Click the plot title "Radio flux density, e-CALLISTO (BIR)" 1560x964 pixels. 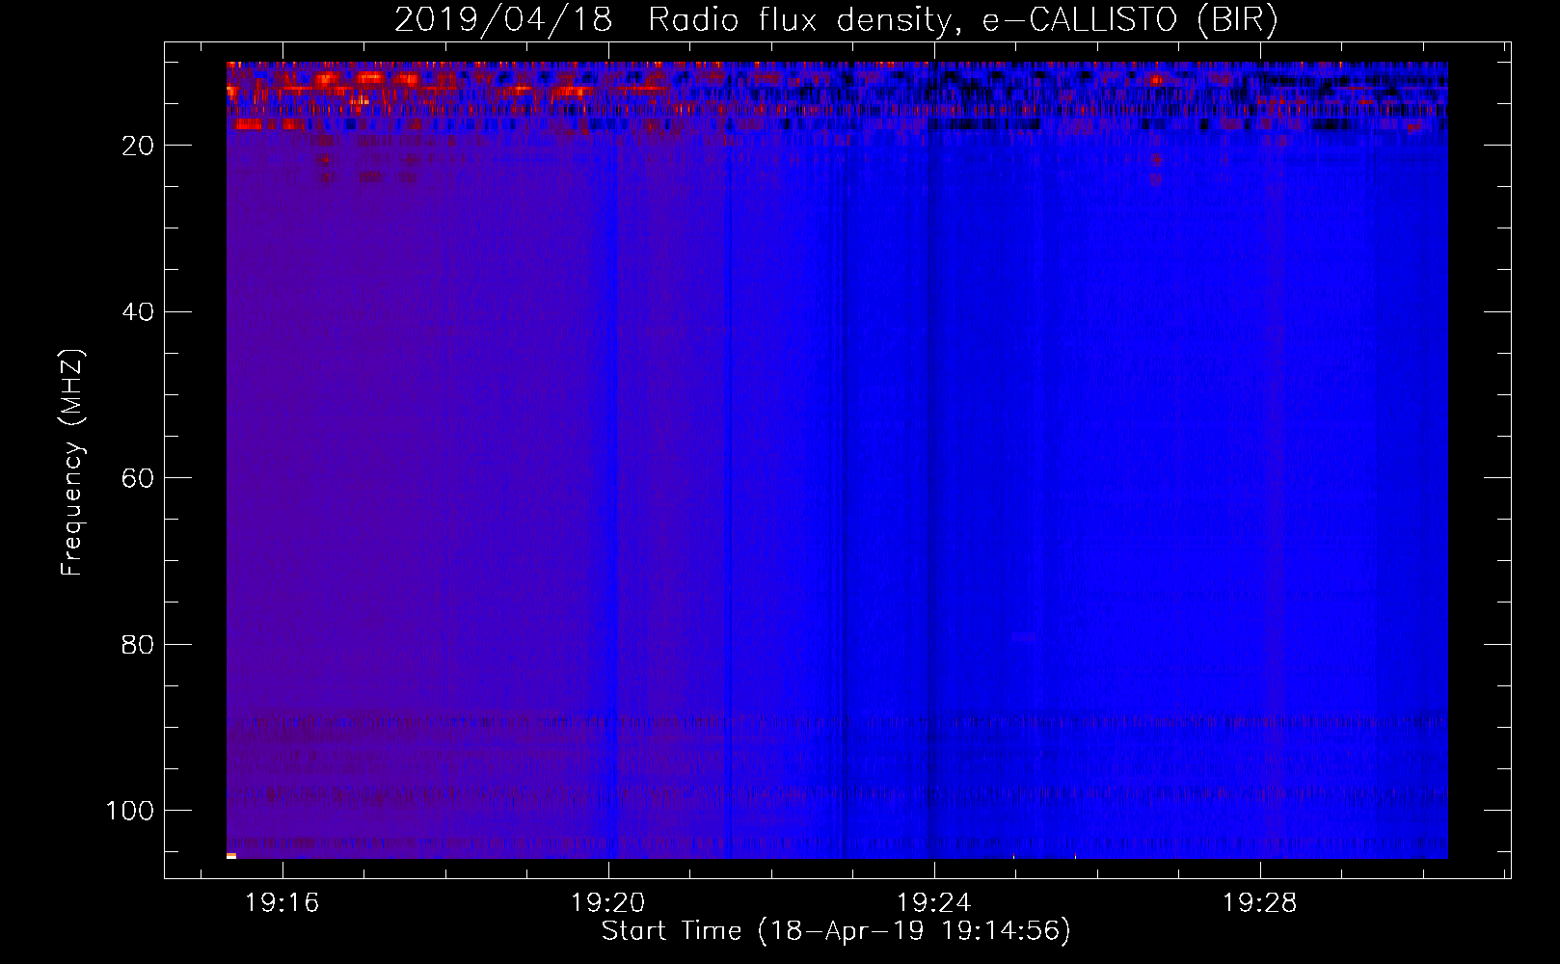click(x=962, y=20)
